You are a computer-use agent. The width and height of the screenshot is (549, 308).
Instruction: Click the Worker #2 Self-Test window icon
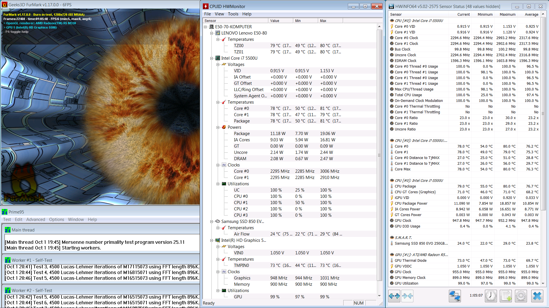tap(8, 291)
